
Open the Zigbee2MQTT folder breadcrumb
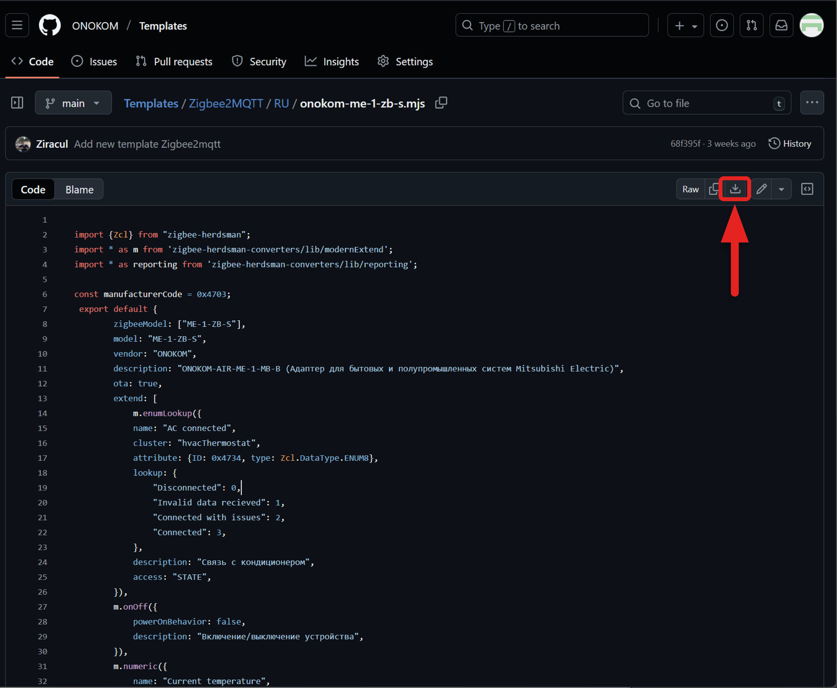(x=225, y=103)
